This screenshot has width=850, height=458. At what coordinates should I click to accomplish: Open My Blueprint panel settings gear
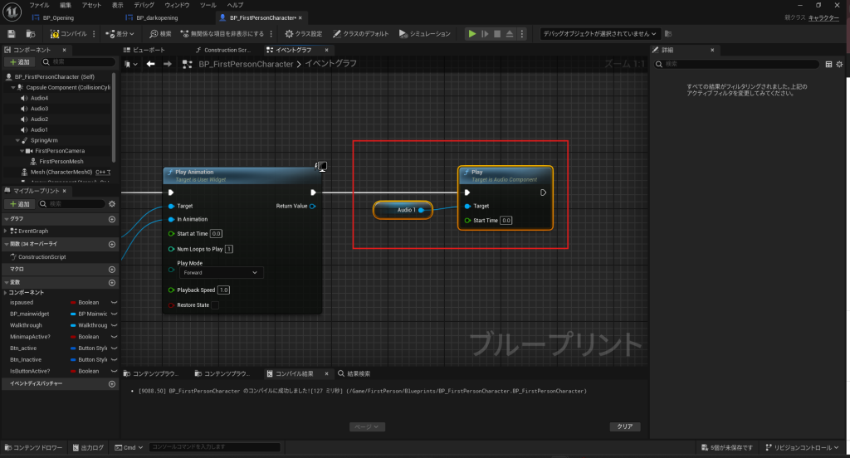click(x=112, y=203)
